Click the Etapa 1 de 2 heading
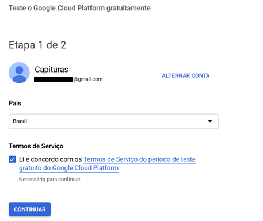263x221 pixels. pos(37,45)
